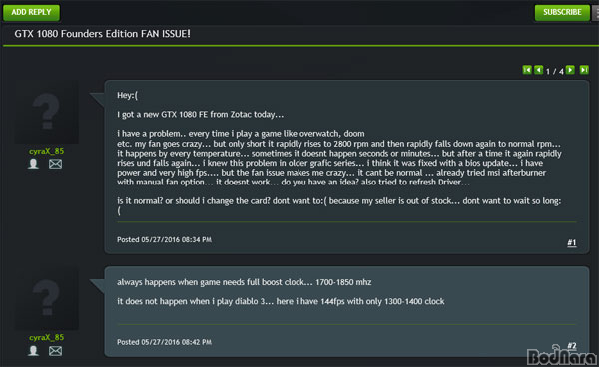Viewport: 599px width, 367px height.
Task: Send message via envelope icon in first post
Action: [55, 164]
